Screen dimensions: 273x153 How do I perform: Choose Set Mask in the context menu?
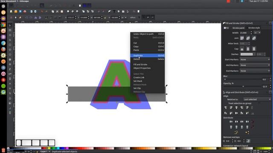148,81
